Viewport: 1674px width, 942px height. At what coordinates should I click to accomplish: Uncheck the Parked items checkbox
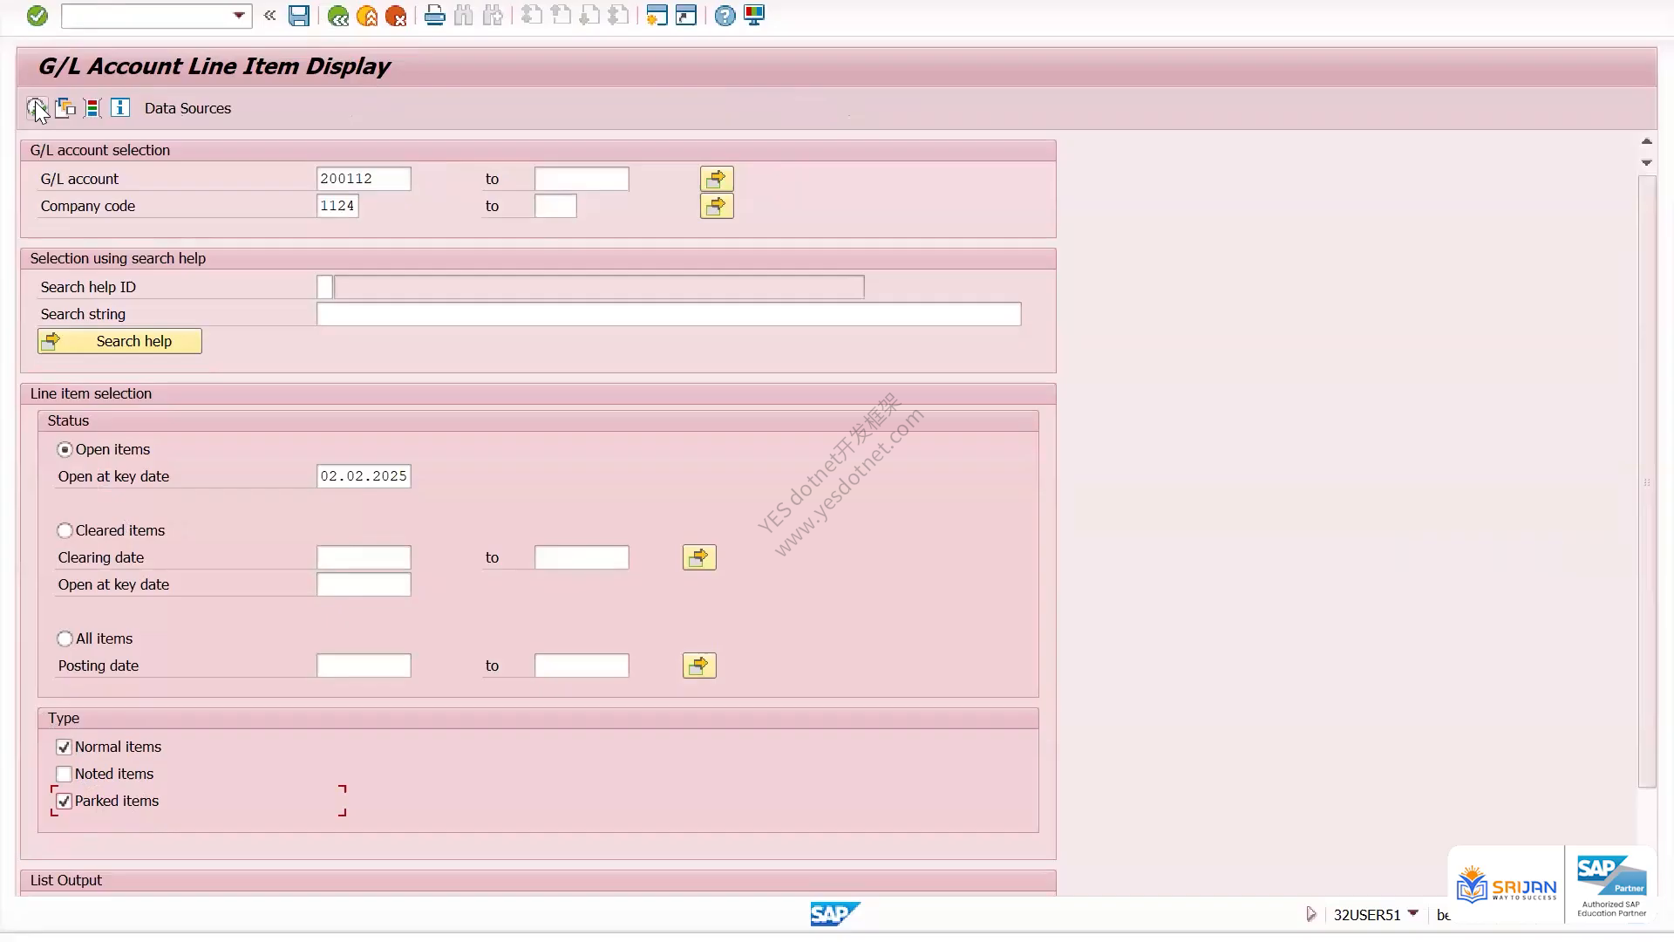click(x=64, y=801)
